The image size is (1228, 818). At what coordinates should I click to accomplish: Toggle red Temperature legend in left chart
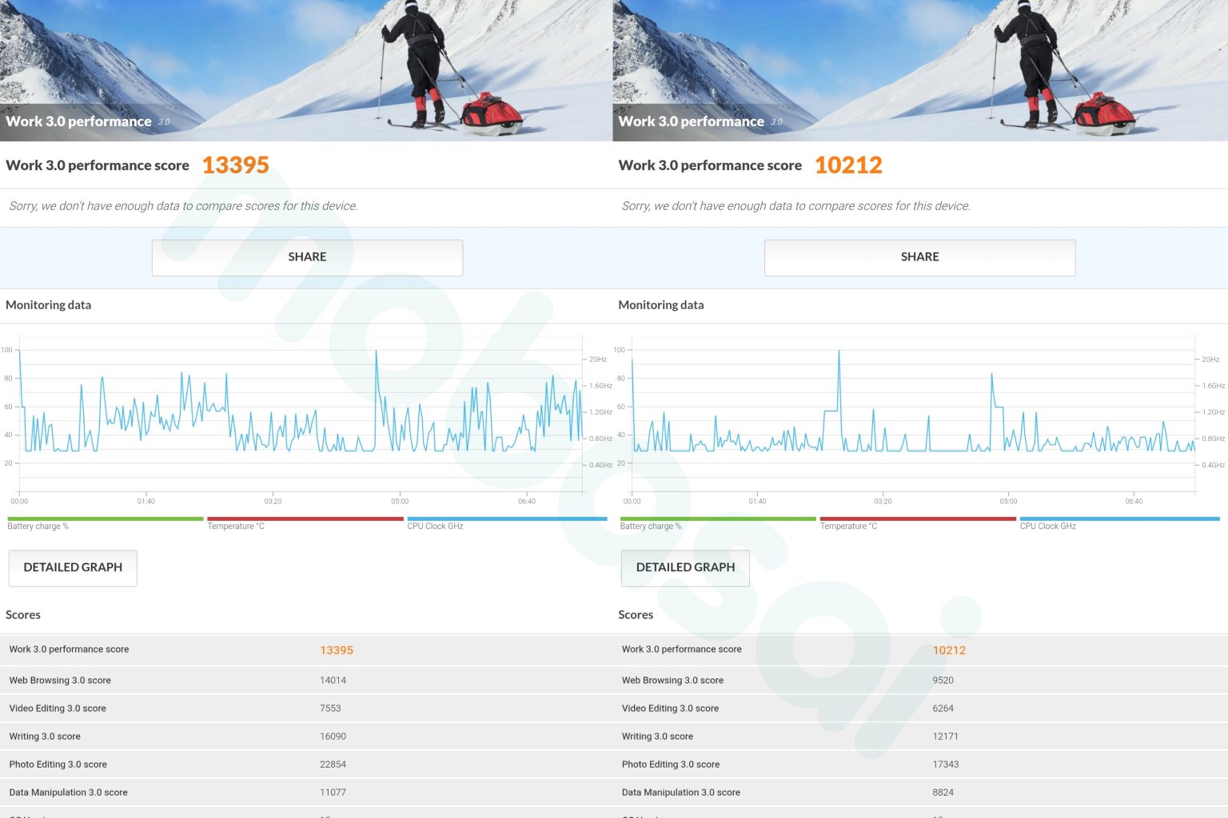(305, 523)
